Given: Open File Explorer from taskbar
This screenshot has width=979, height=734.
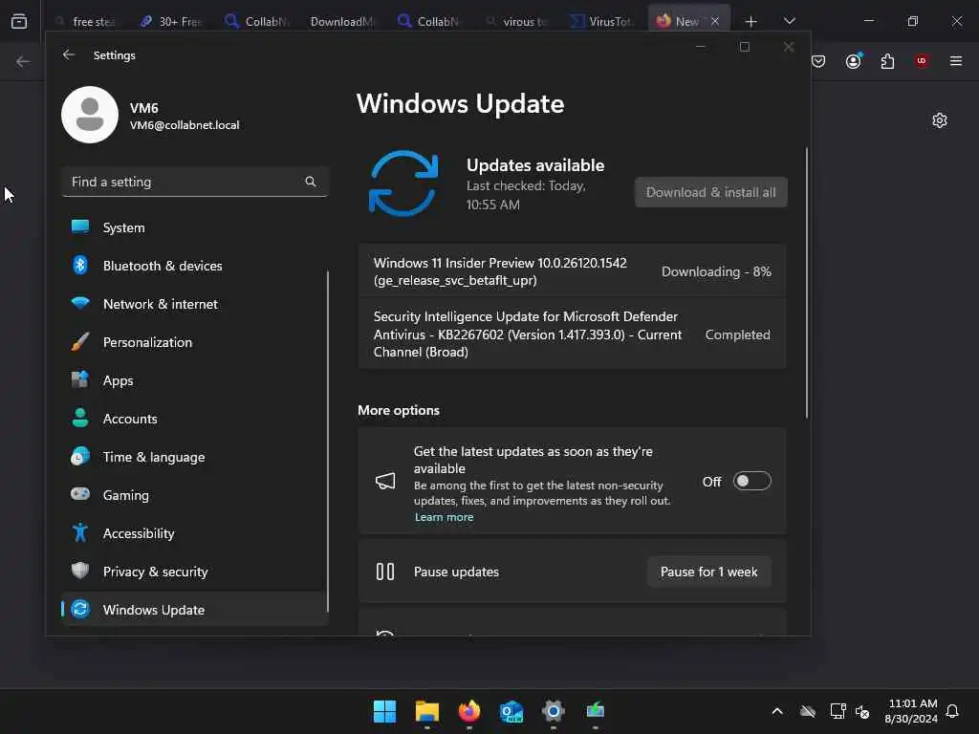Looking at the screenshot, I should 427,711.
